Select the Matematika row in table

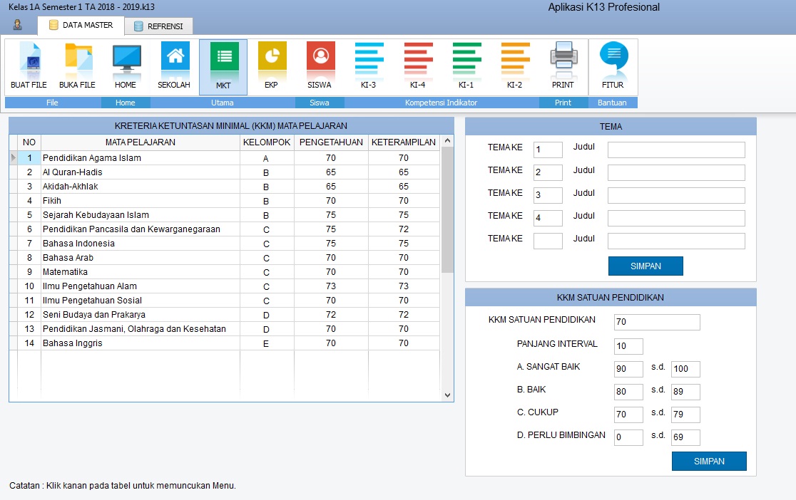(x=140, y=272)
